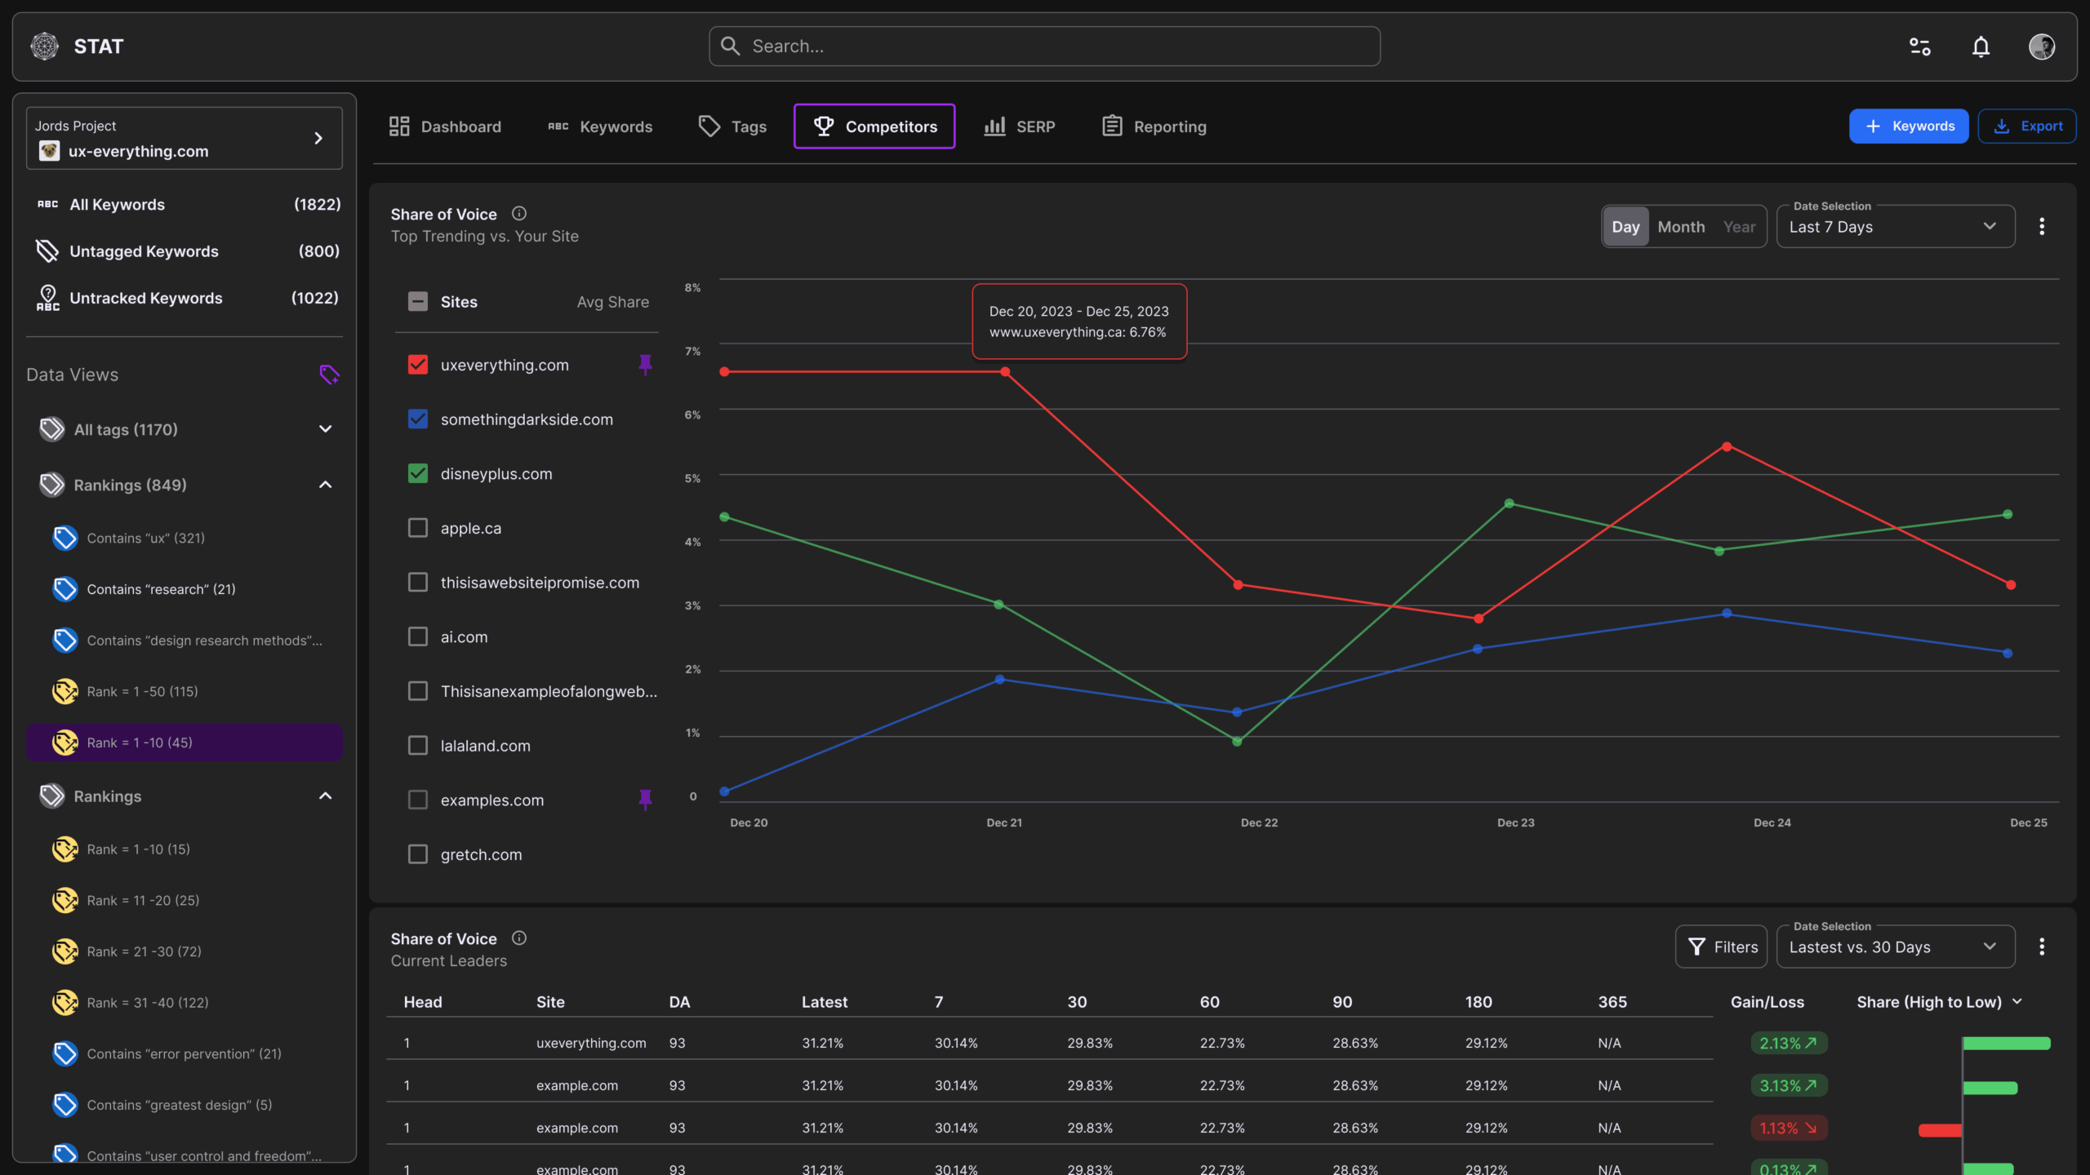Select the Competitors tab
This screenshot has width=2090, height=1175.
(874, 126)
